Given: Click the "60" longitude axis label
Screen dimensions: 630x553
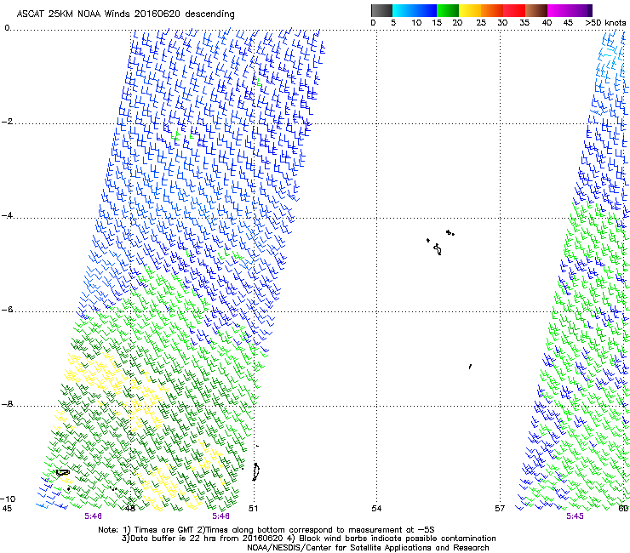Looking at the screenshot, I should point(623,509).
